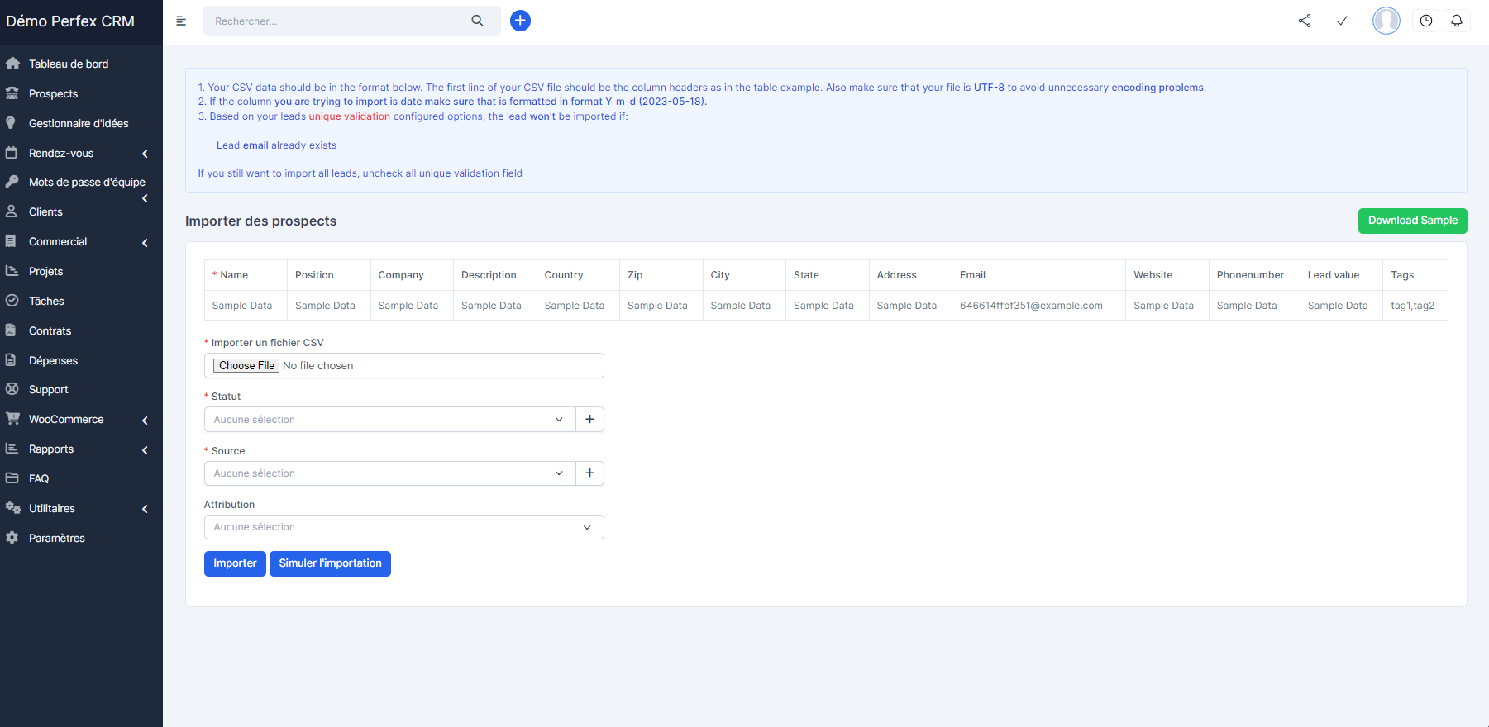
Task: Click the Rendez-vous calendar icon
Action: (x=12, y=153)
